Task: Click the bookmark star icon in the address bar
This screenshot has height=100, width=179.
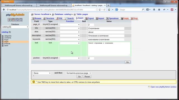Action: point(97,10)
